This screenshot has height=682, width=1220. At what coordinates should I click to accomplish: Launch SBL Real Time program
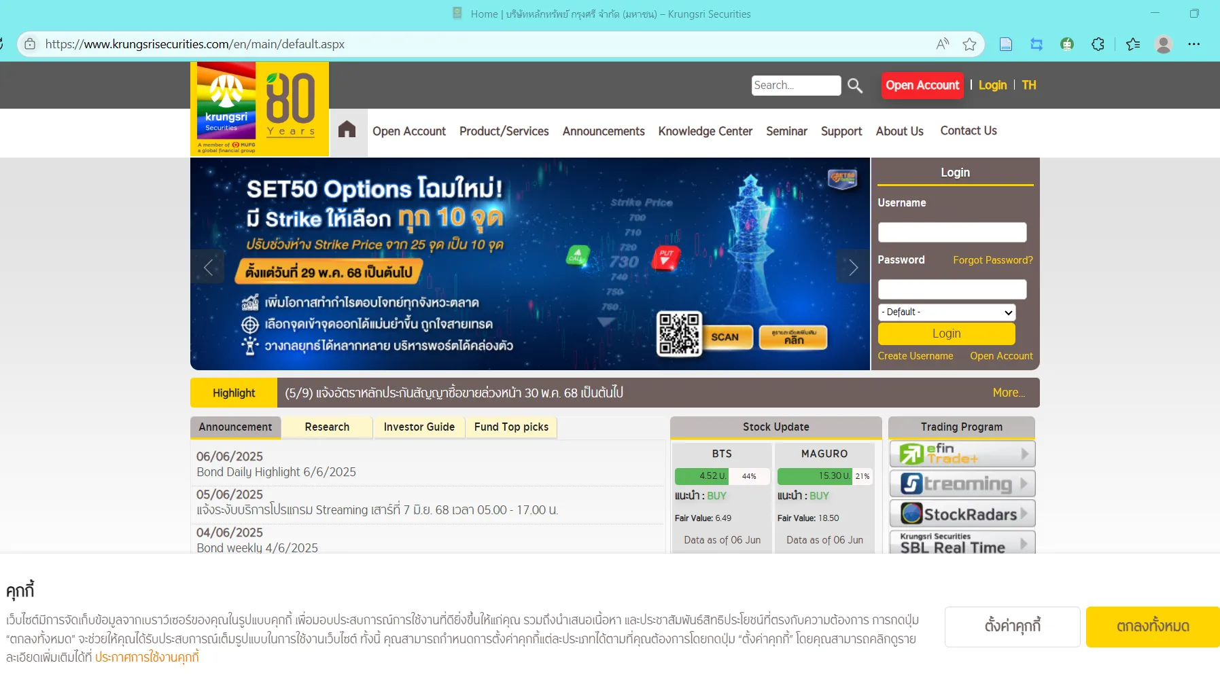click(x=962, y=542)
